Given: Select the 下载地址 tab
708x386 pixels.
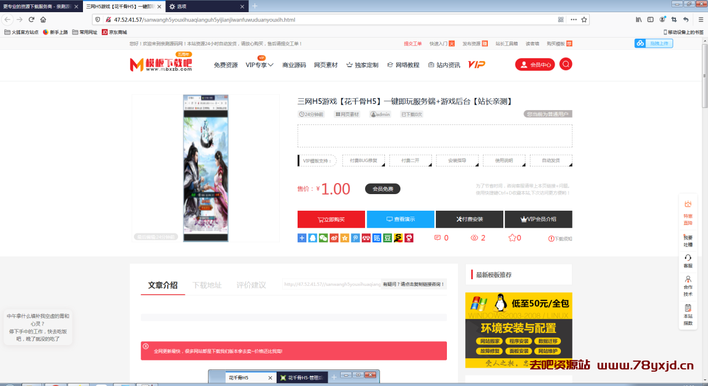Looking at the screenshot, I should pyautogui.click(x=207, y=285).
